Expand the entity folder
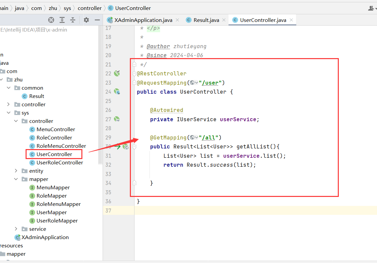Screen dimensions: 377x263 click(x=16, y=171)
